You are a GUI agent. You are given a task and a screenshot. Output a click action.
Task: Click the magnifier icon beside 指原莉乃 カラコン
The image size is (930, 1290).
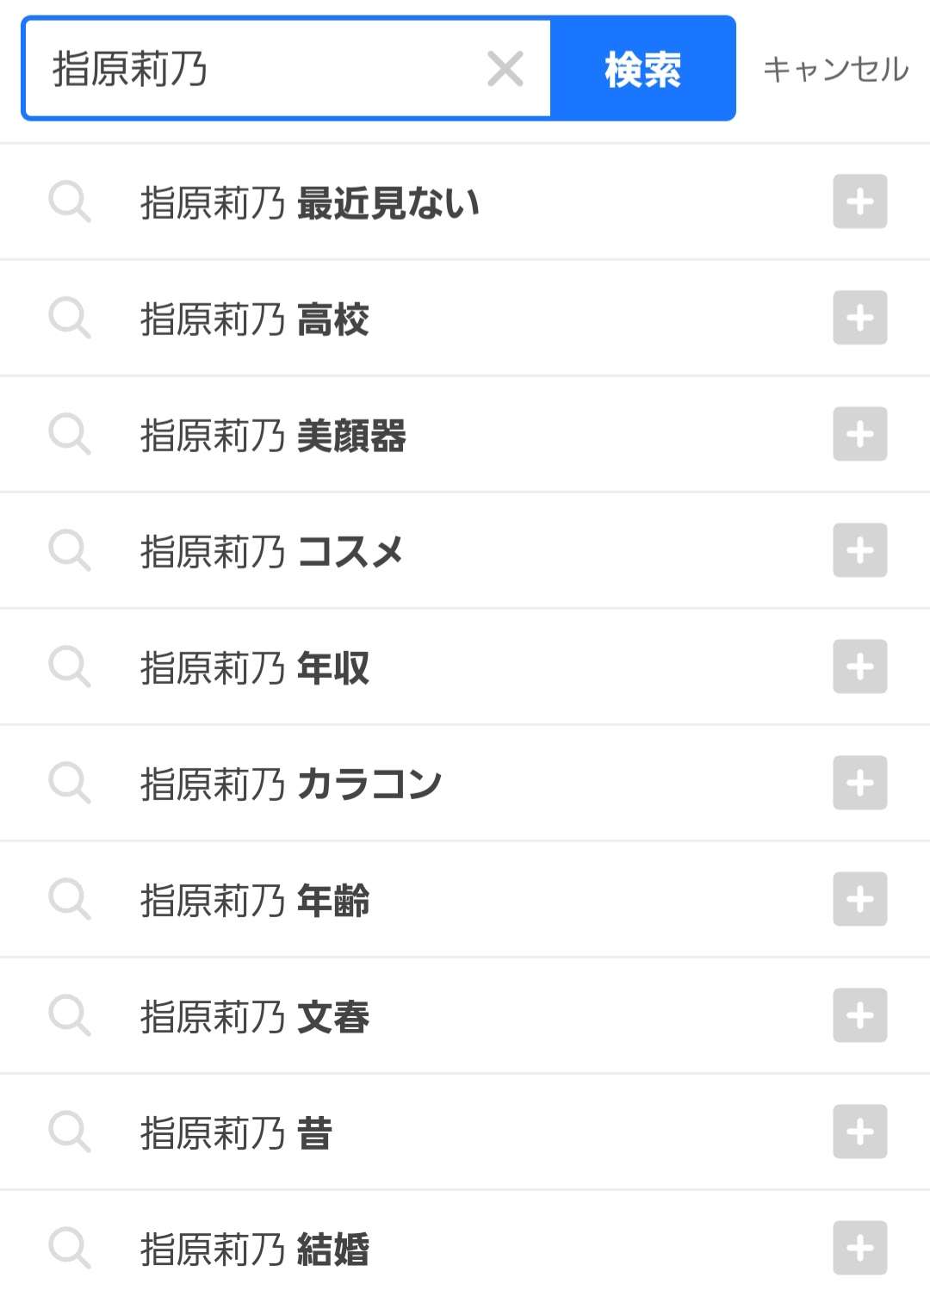pos(69,783)
